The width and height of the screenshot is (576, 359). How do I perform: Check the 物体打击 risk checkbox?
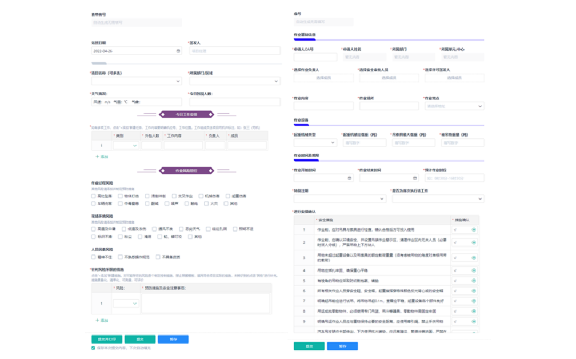pos(121,196)
